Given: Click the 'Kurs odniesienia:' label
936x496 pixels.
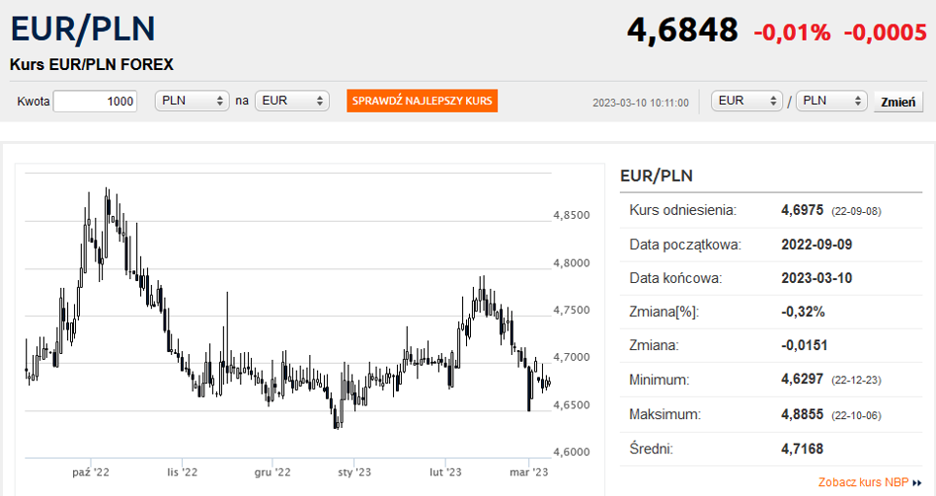Looking at the screenshot, I should coord(683,210).
